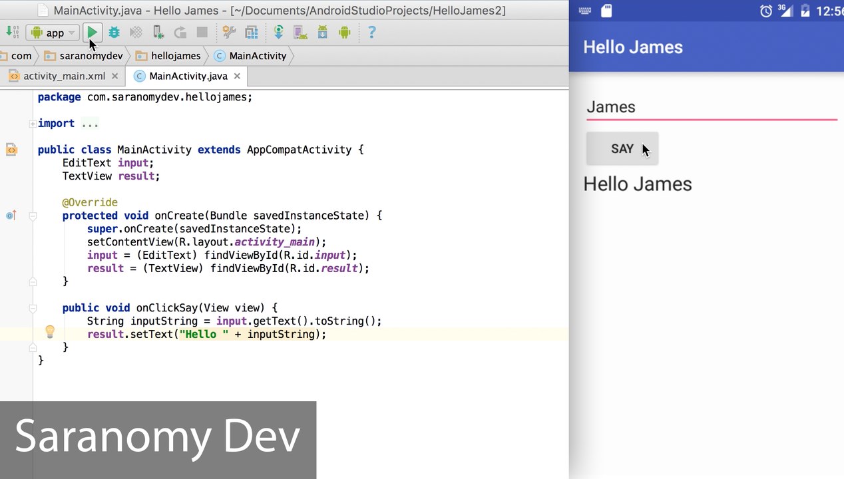Click the Settings grid icon in toolbar

(252, 32)
